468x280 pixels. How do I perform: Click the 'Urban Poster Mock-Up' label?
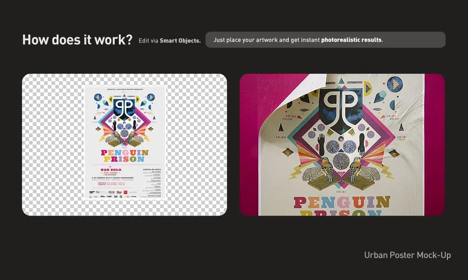pyautogui.click(x=407, y=255)
